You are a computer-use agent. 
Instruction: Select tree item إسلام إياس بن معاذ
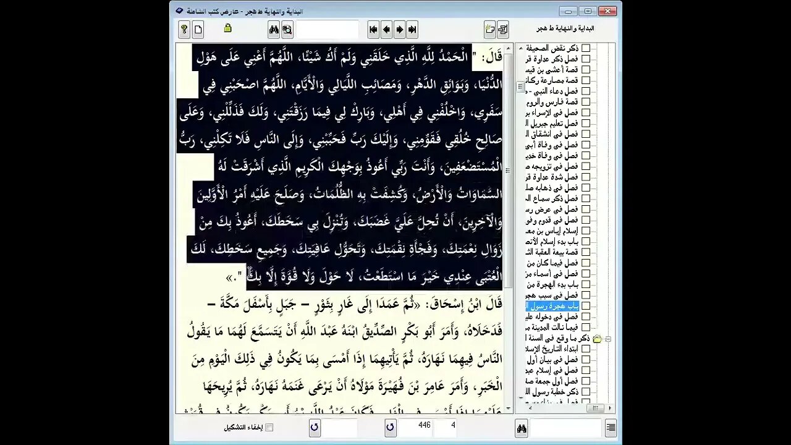[552, 231]
